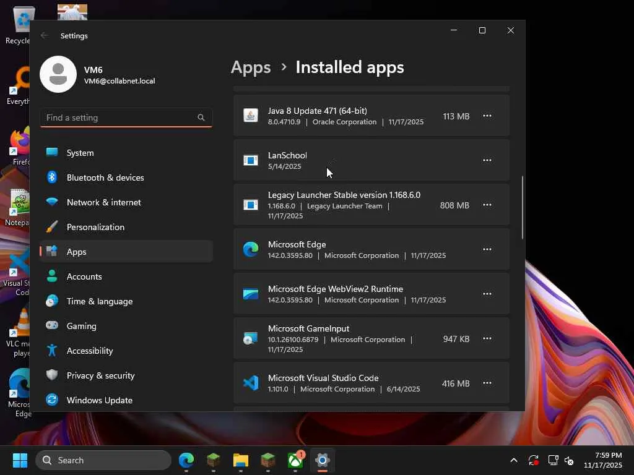The width and height of the screenshot is (634, 475).
Task: Open more options for Edge WebView2 Runtime
Action: coord(487,294)
